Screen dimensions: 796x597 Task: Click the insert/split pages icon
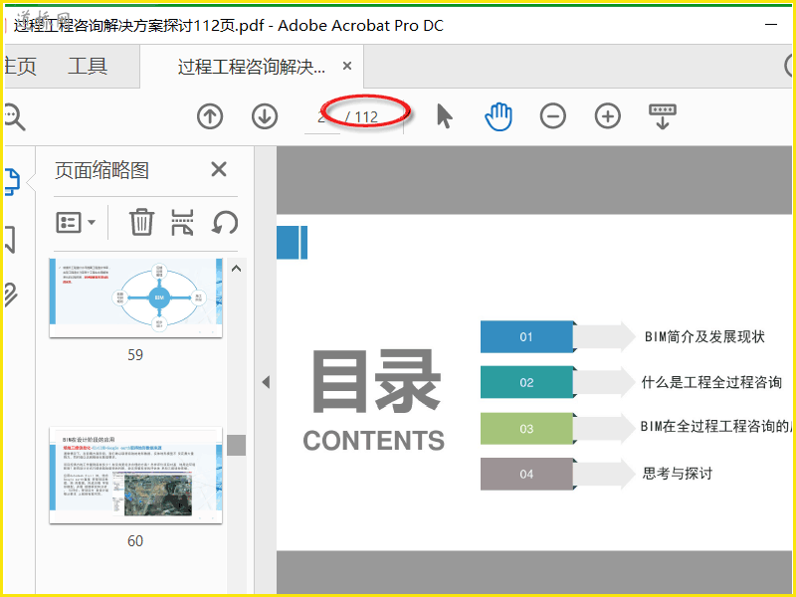click(x=182, y=222)
